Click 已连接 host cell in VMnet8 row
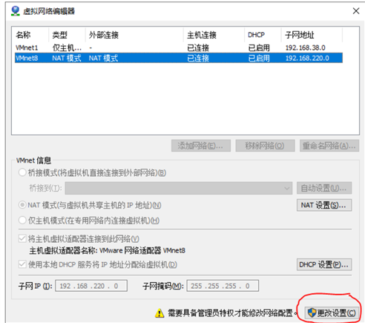The height and width of the screenshot is (323, 365). coord(198,58)
